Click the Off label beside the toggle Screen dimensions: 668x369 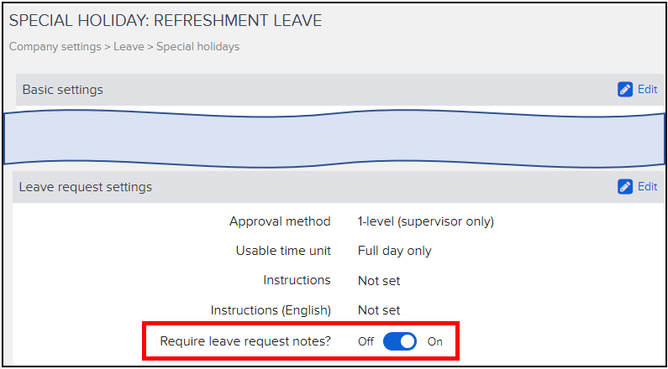[x=366, y=341]
